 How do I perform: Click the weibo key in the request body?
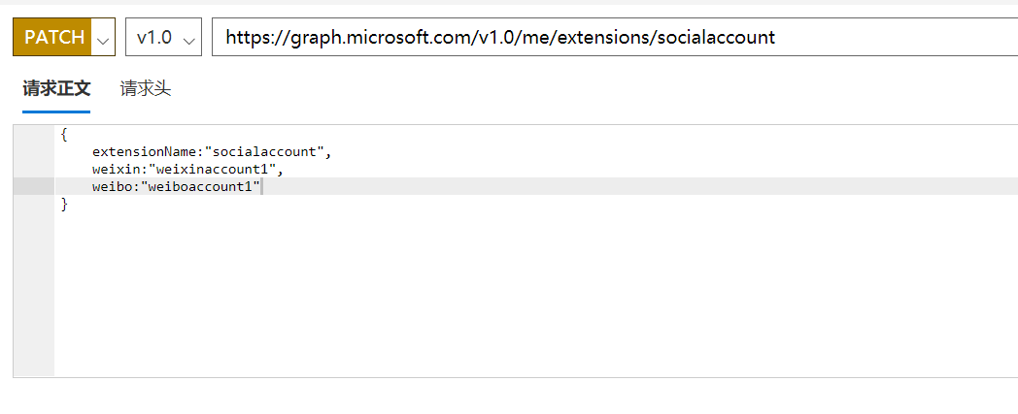pyautogui.click(x=113, y=187)
